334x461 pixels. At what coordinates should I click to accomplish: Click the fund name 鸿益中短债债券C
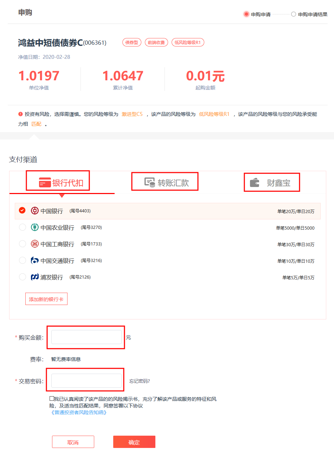coord(51,43)
